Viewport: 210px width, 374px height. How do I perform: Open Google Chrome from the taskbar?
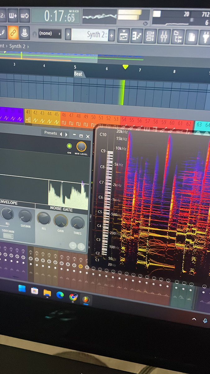click(x=73, y=297)
